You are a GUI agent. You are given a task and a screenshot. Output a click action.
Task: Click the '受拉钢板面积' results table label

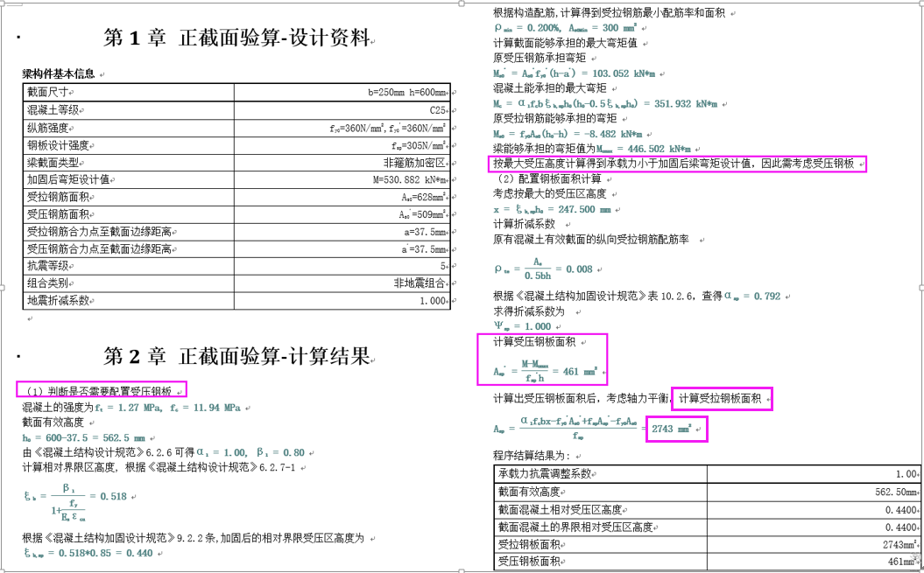[529, 544]
